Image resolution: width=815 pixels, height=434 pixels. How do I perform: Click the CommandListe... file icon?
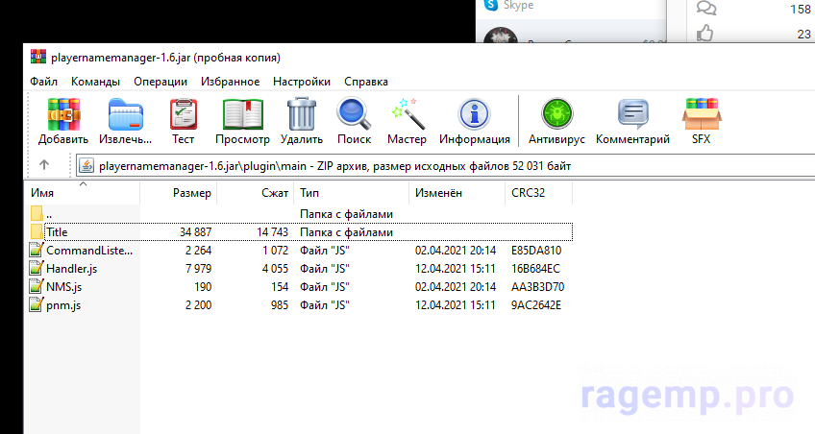pyautogui.click(x=37, y=250)
